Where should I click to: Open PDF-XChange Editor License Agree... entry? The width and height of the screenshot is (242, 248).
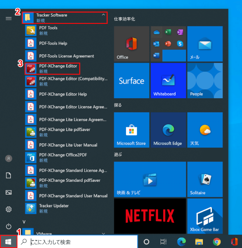[66, 107]
